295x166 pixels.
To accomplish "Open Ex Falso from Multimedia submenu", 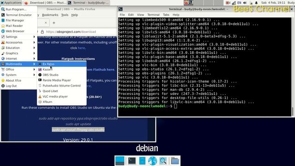I will (62, 64).
